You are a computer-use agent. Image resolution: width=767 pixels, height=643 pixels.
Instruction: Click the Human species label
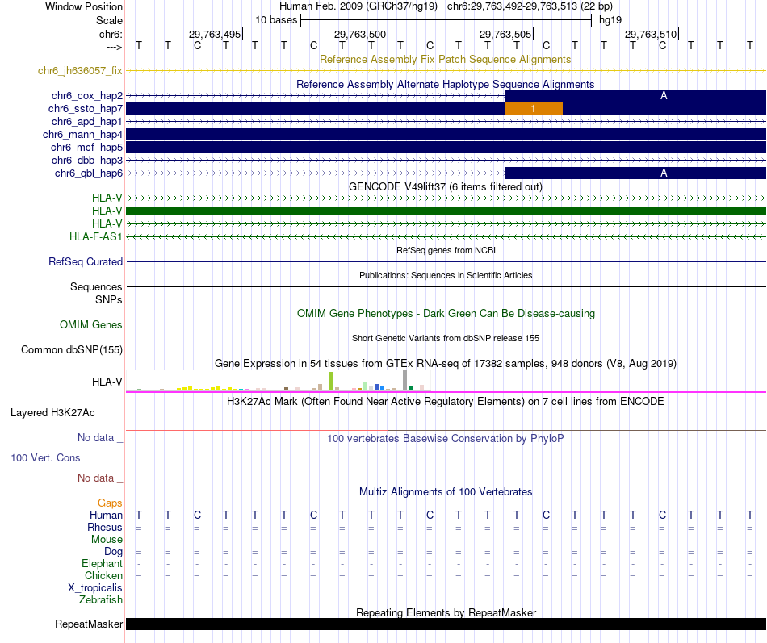(106, 515)
